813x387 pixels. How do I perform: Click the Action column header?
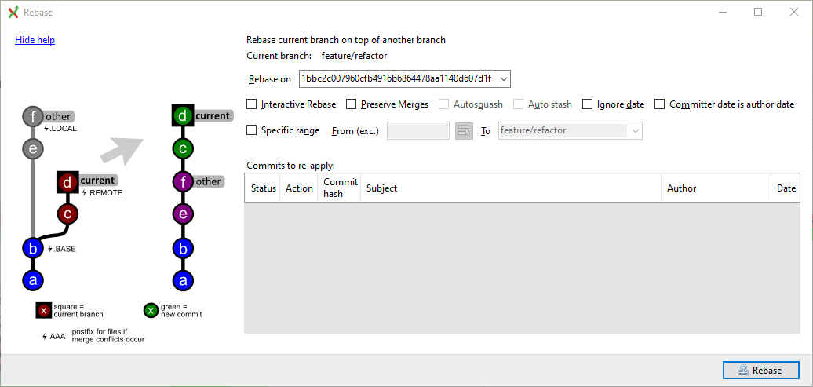point(299,188)
